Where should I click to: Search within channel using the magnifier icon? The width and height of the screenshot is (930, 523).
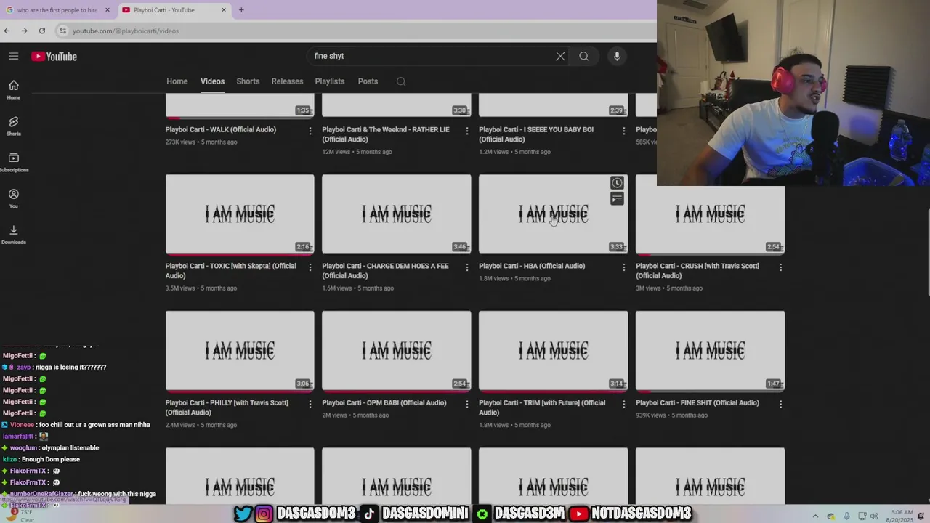tap(401, 81)
